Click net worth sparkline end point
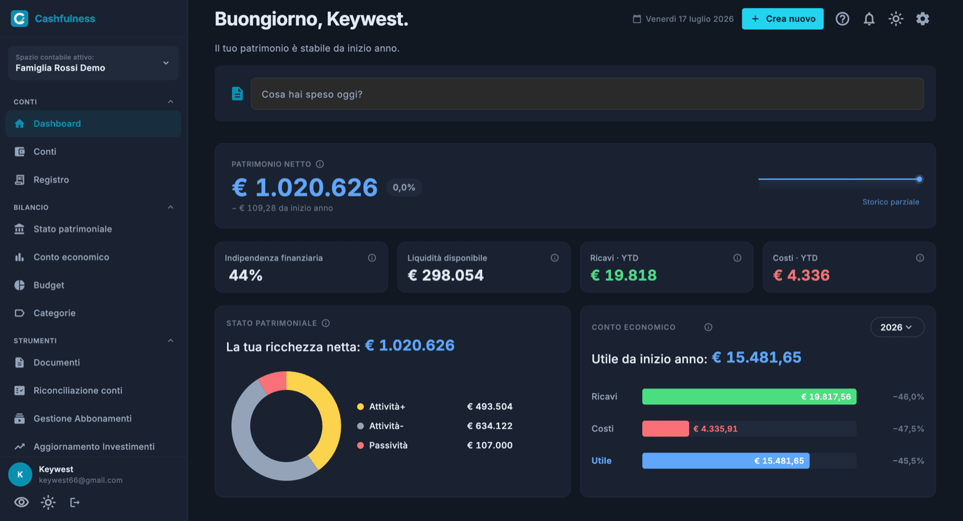 coord(919,179)
